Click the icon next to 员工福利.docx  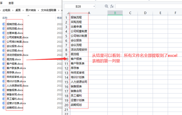(4, 99)
